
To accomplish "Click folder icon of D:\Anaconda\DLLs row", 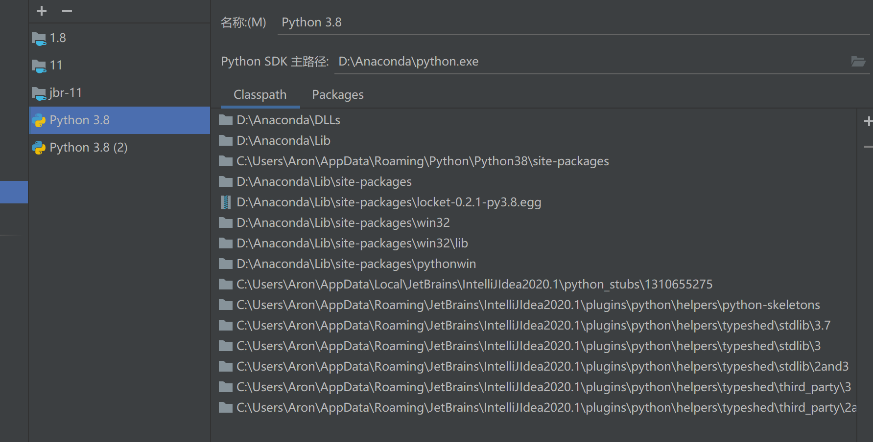I will pyautogui.click(x=226, y=120).
